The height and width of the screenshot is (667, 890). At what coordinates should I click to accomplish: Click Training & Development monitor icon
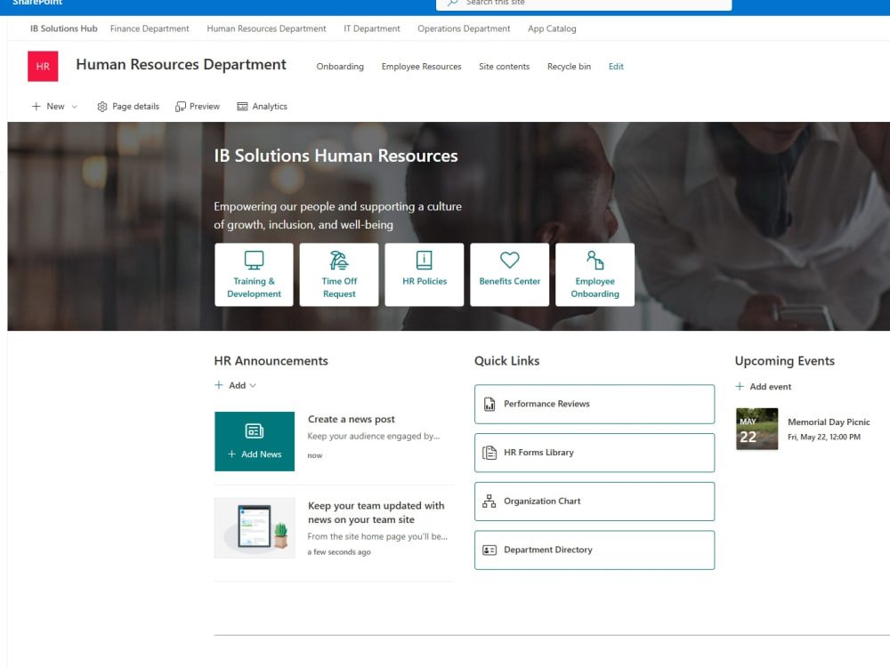coord(254,261)
